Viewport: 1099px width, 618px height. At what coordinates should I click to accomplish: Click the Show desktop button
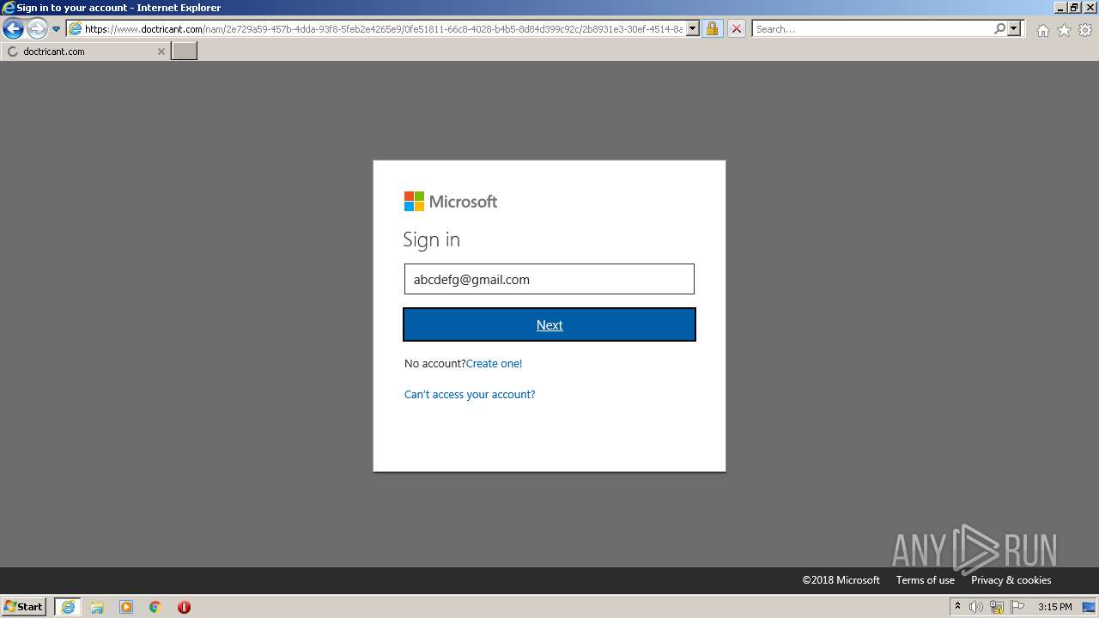1090,607
